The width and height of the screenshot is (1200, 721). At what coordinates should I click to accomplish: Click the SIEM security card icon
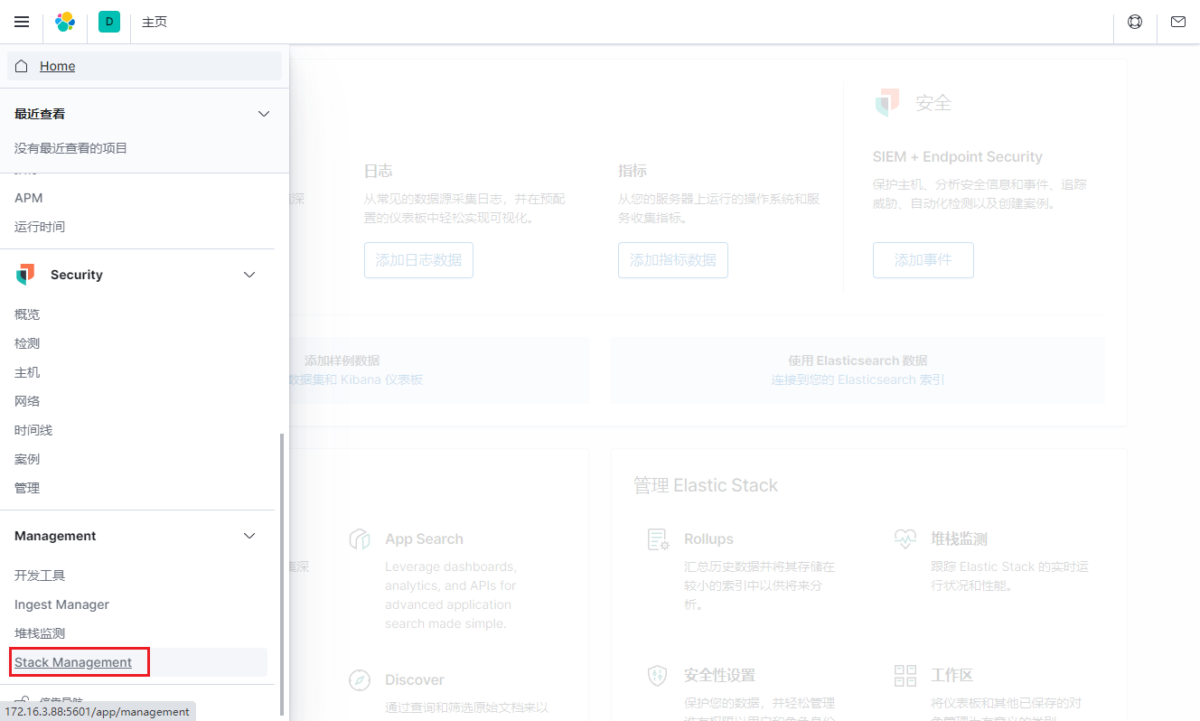click(x=887, y=102)
